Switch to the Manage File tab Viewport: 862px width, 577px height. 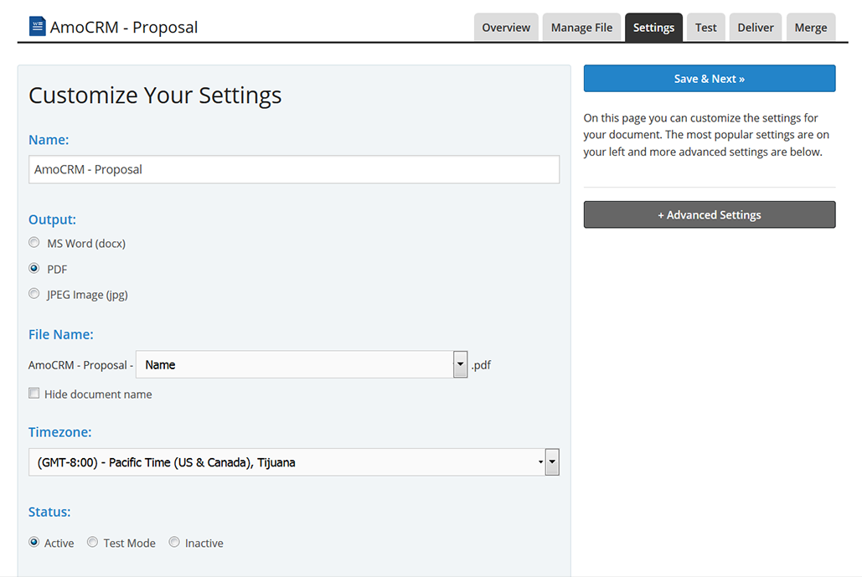(581, 28)
